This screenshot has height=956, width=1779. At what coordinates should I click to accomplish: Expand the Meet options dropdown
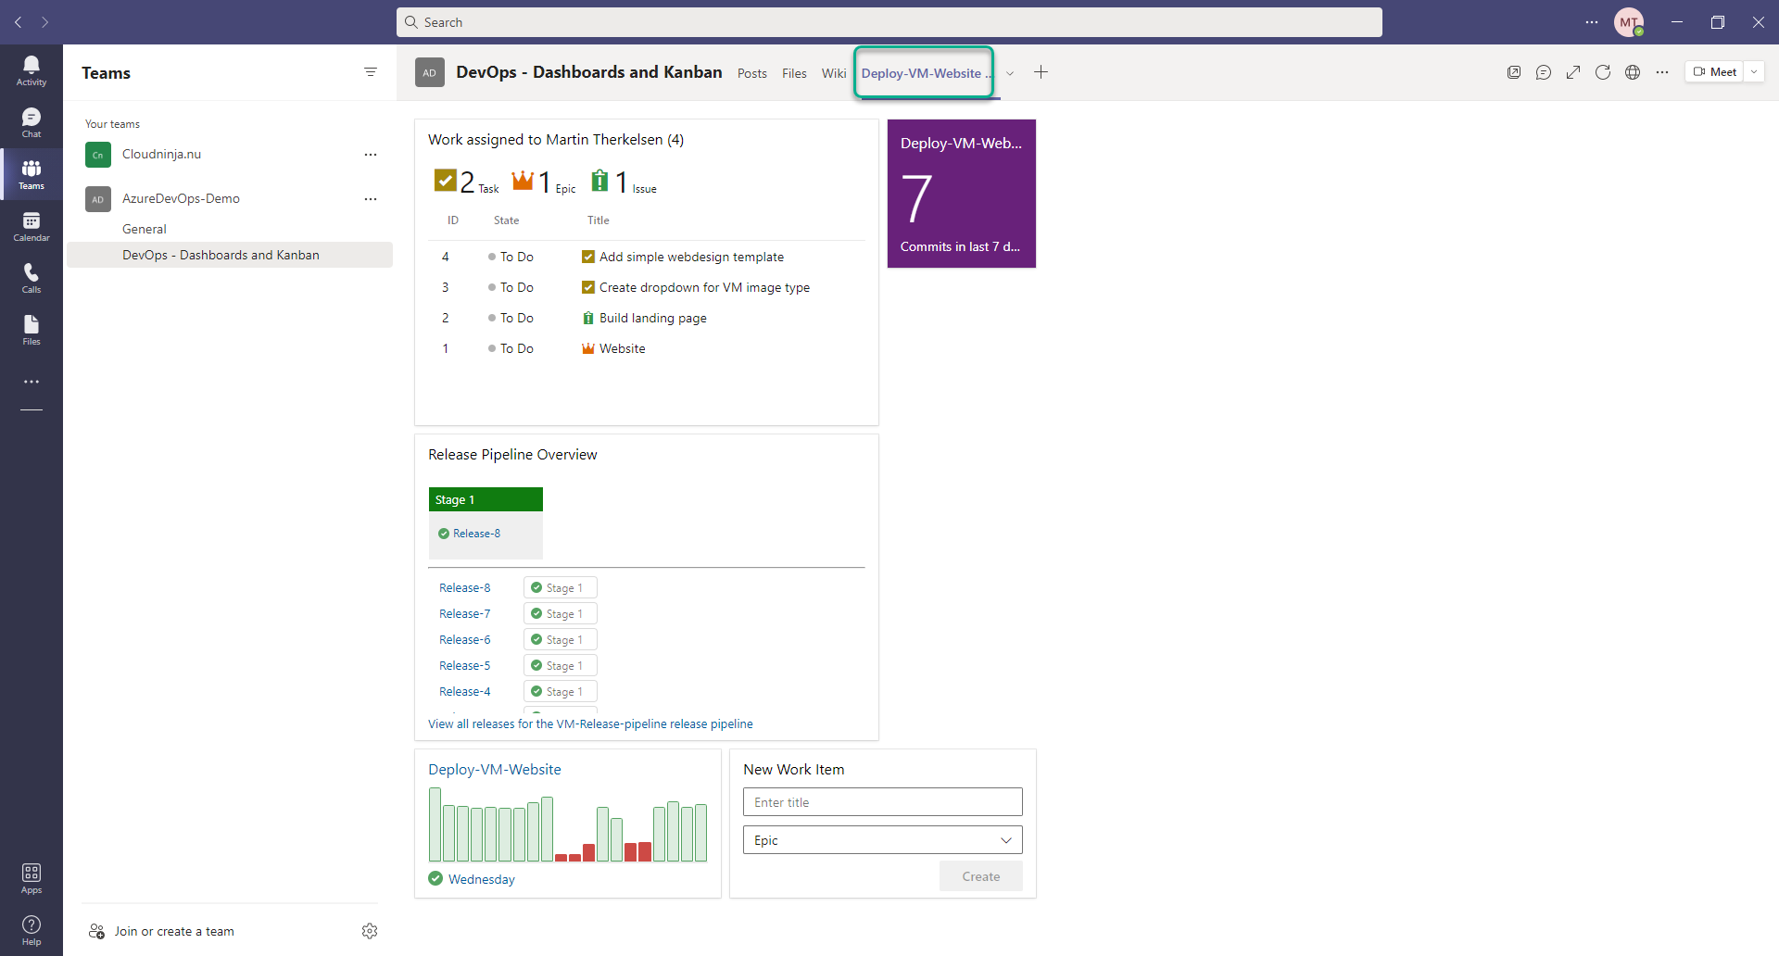(x=1754, y=72)
